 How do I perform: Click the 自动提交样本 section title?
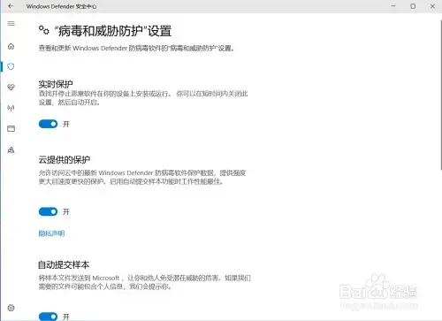click(64, 264)
